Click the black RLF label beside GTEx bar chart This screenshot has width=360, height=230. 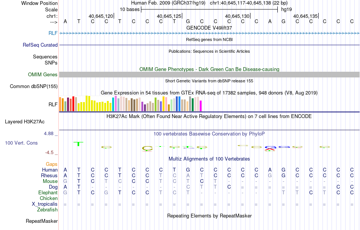[x=53, y=104]
